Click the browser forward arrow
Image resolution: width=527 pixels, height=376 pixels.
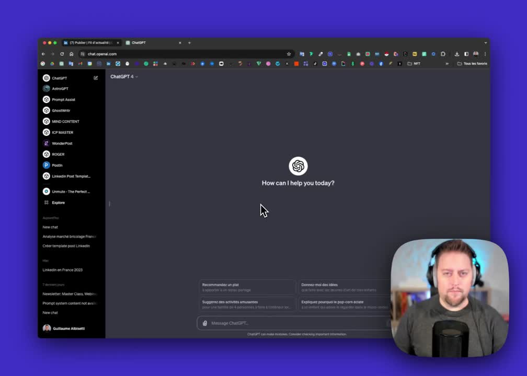pos(52,54)
